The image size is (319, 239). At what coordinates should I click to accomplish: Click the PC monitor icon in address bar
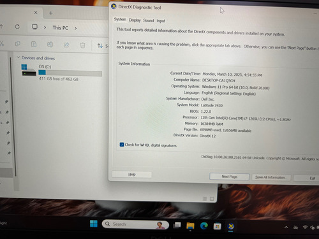(34, 27)
